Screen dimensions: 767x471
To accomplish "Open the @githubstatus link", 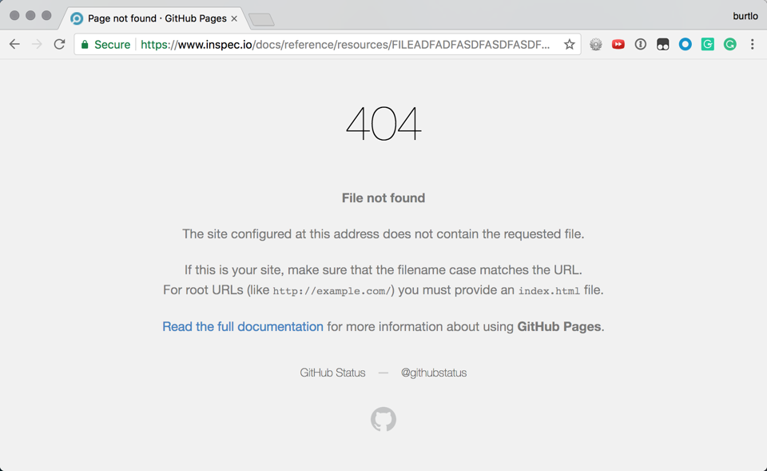I will coord(433,373).
